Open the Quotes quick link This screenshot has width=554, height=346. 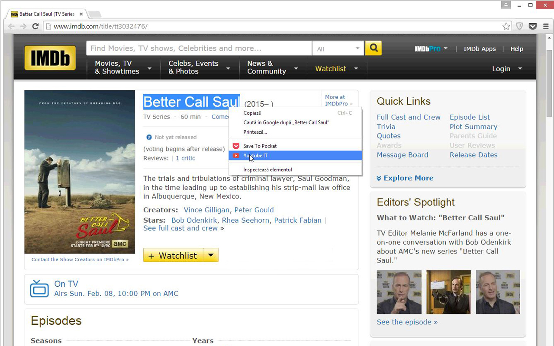[x=389, y=136]
